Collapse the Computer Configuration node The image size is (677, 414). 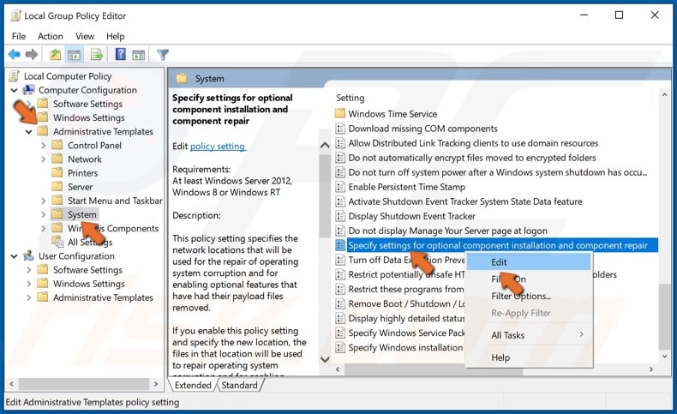click(15, 90)
